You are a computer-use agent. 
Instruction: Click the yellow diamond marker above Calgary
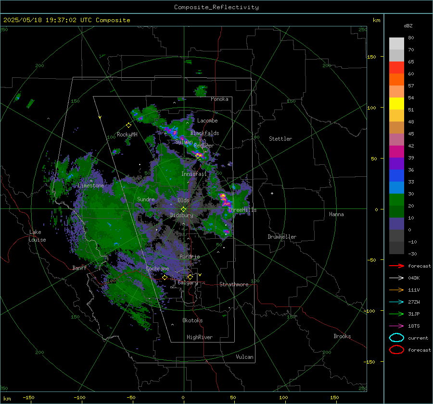coord(190,277)
